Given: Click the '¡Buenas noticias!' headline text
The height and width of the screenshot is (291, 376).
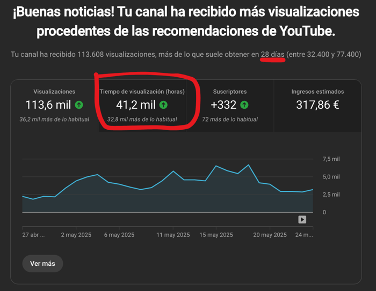Looking at the screenshot, I should pyautogui.click(x=64, y=12).
